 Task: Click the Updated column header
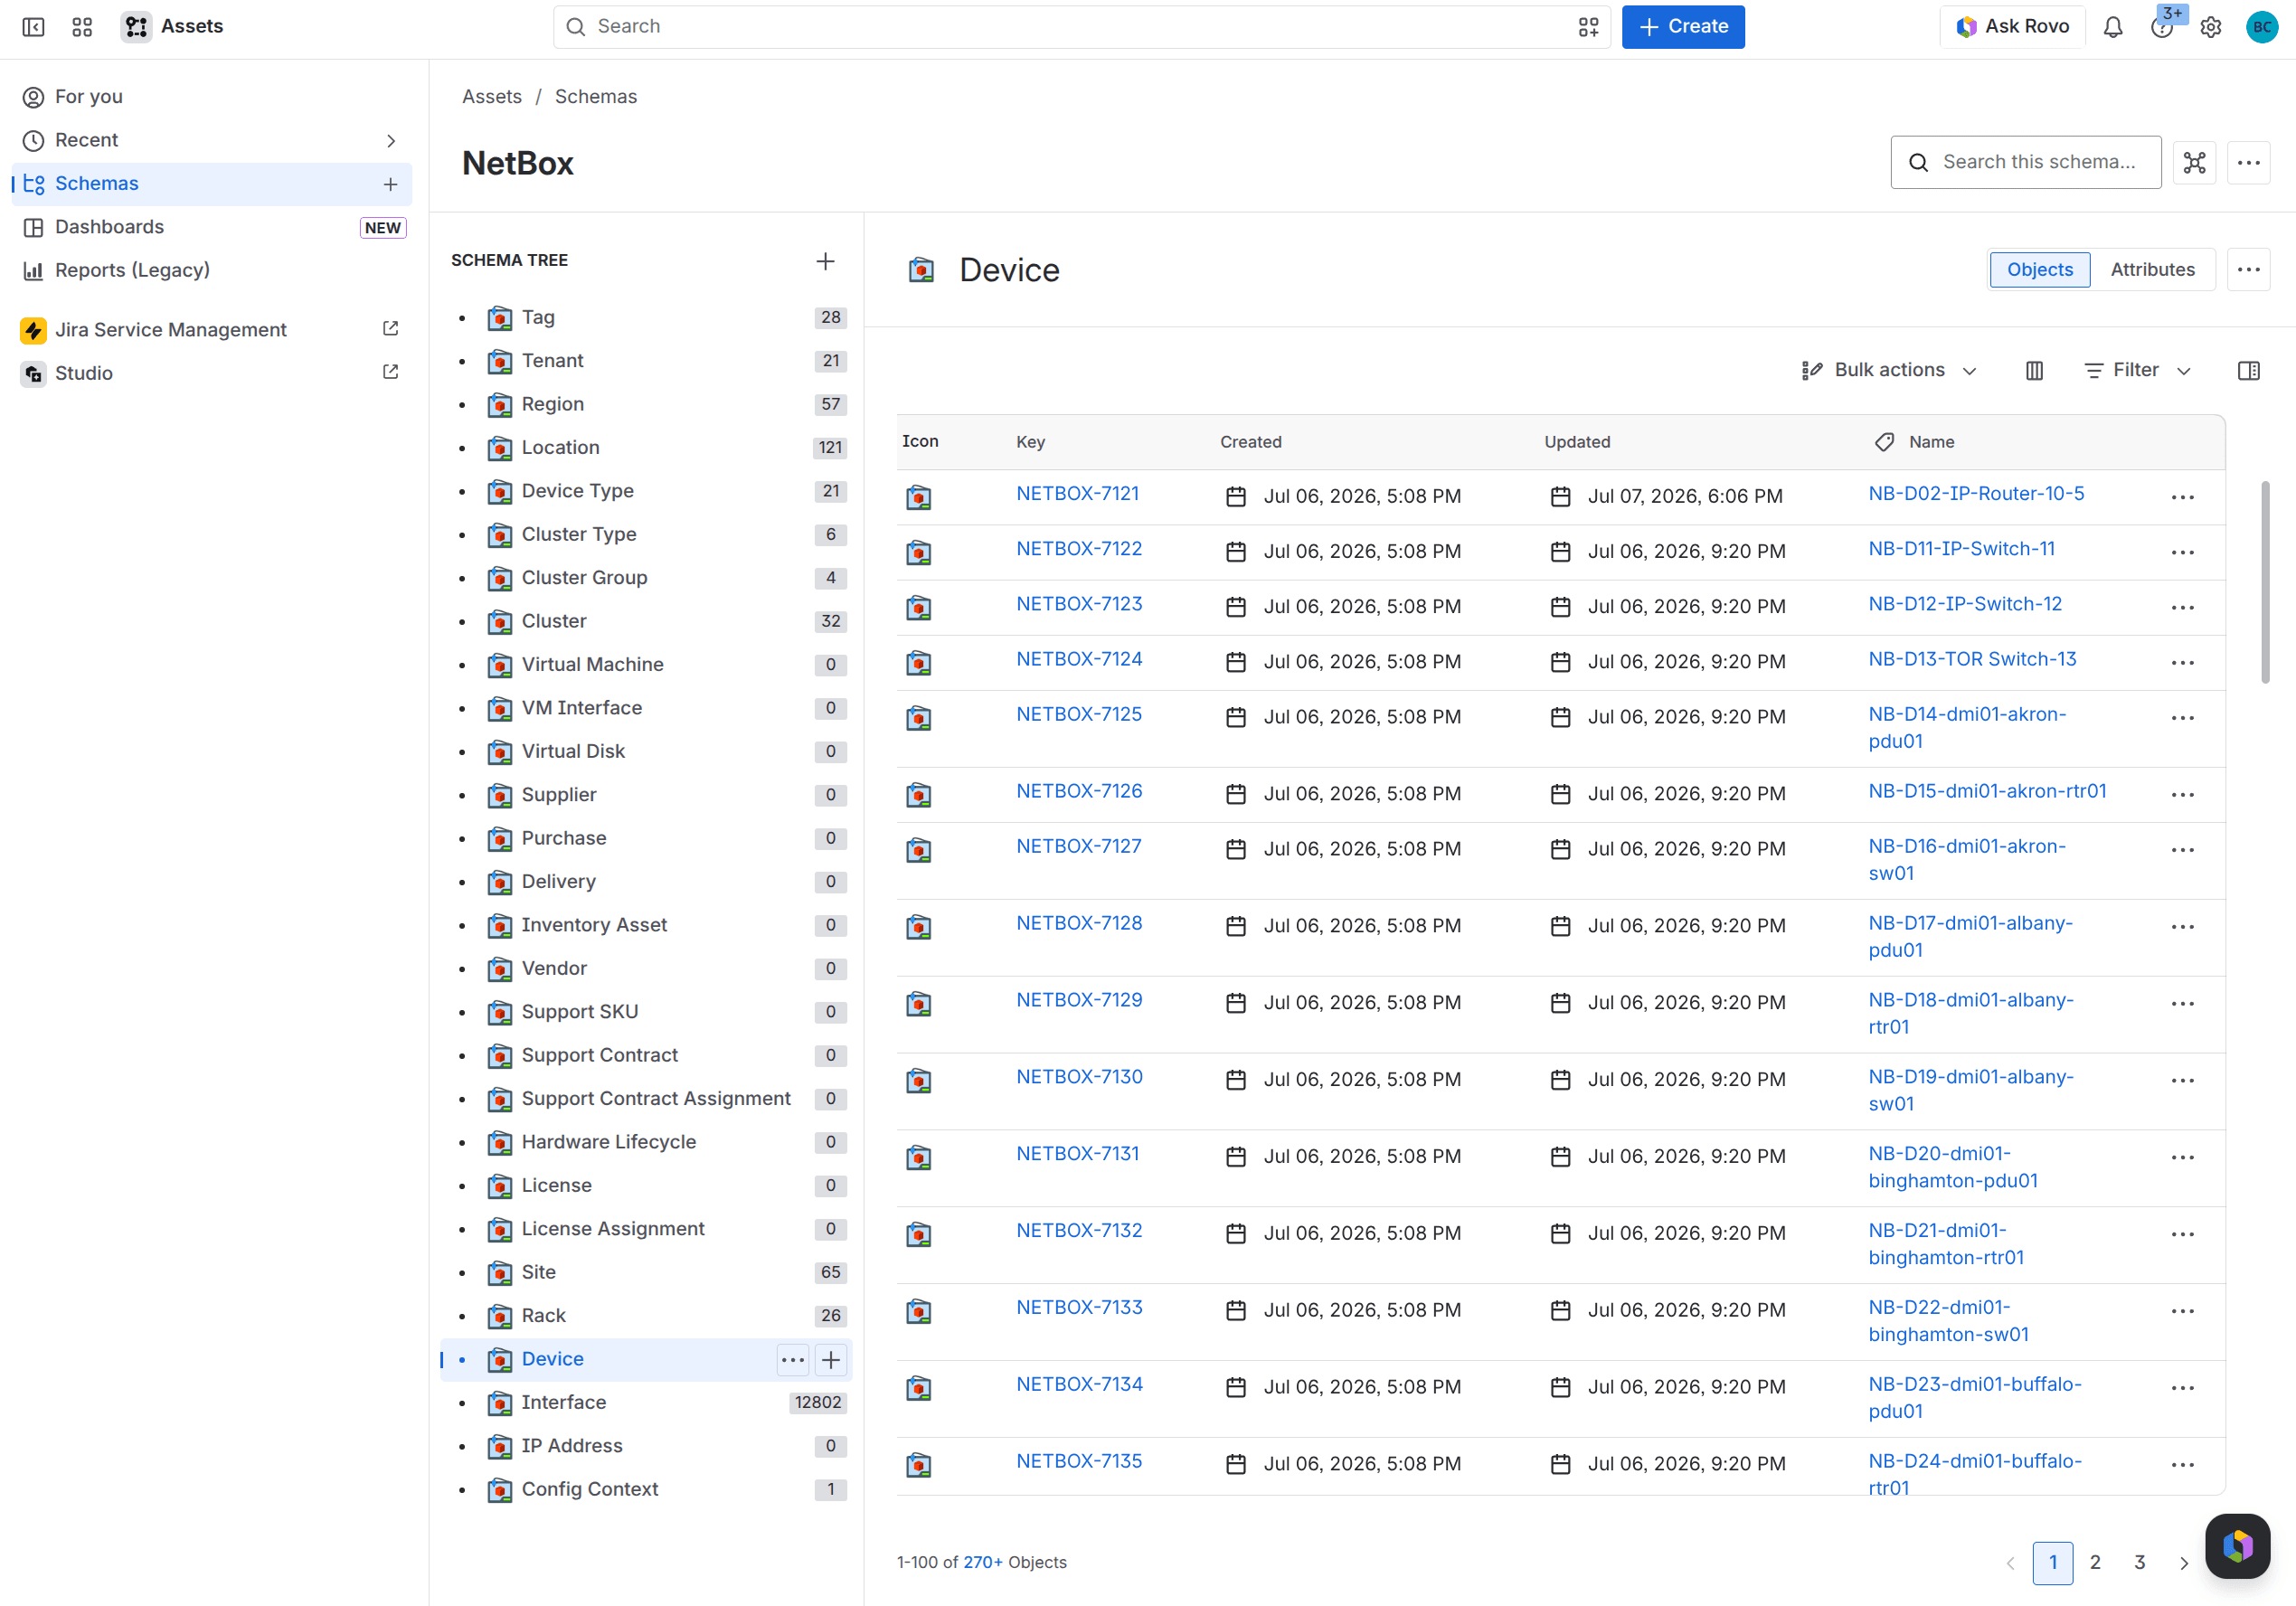[1576, 442]
